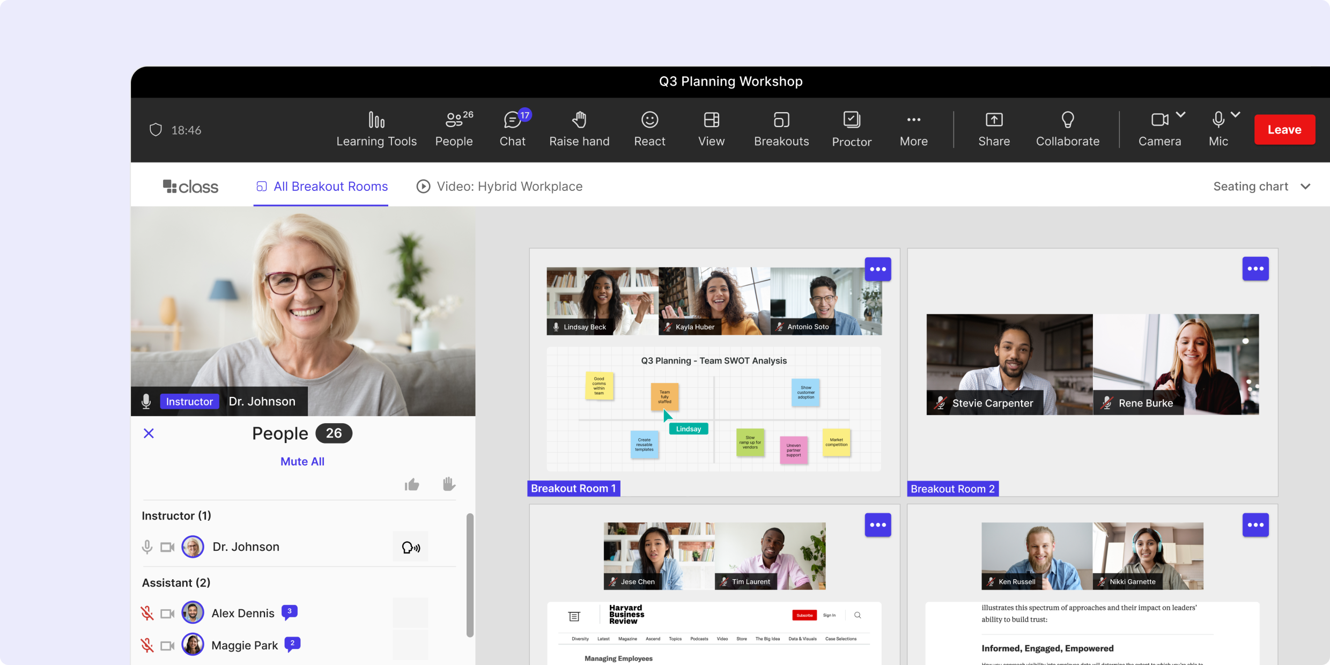Click the Mute All link

tap(302, 461)
